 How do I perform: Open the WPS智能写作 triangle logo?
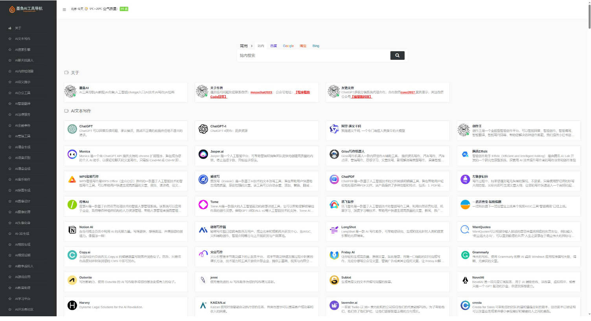pyautogui.click(x=72, y=179)
